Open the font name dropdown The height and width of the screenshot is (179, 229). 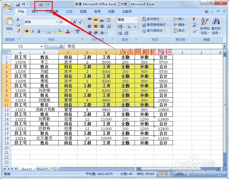point(56,21)
